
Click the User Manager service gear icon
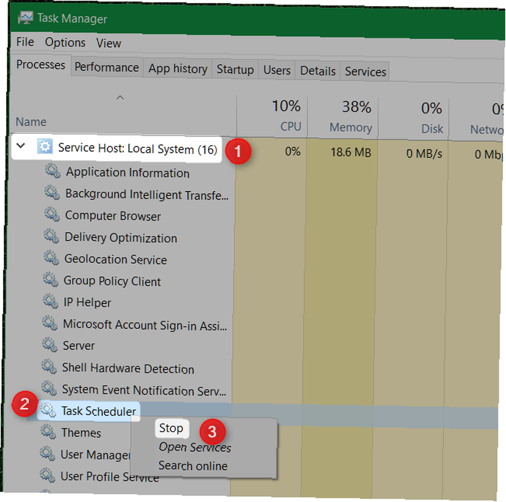click(48, 453)
